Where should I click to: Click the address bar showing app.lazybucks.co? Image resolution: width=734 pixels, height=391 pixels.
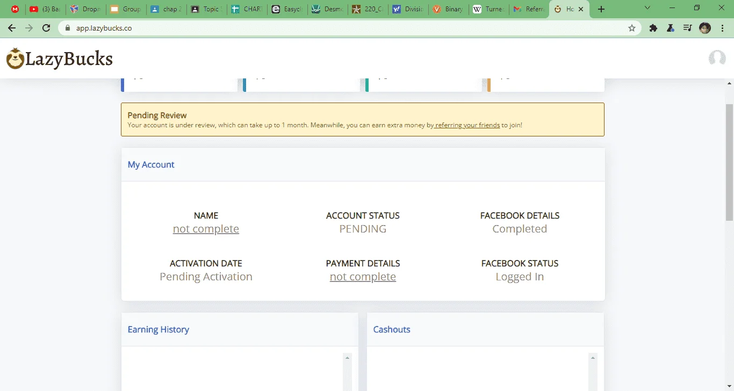tap(349, 28)
